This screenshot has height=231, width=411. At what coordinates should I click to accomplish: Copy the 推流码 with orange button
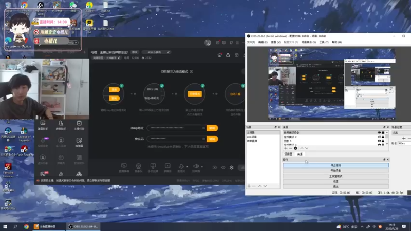click(212, 139)
